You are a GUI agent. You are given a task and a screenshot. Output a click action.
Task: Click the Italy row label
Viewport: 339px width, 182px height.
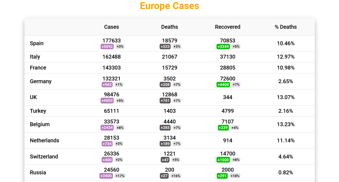click(x=35, y=57)
